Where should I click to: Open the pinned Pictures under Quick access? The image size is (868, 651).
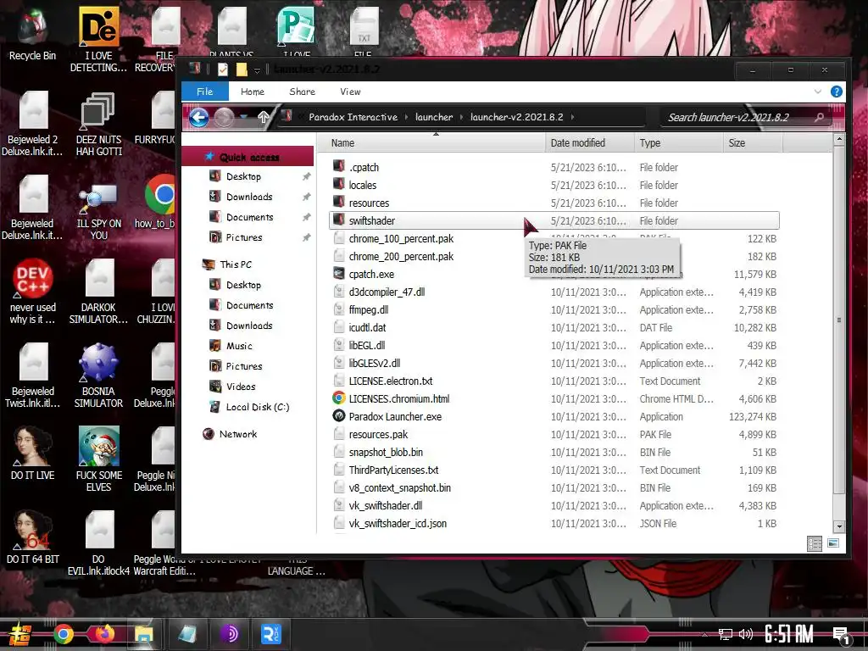click(x=243, y=237)
